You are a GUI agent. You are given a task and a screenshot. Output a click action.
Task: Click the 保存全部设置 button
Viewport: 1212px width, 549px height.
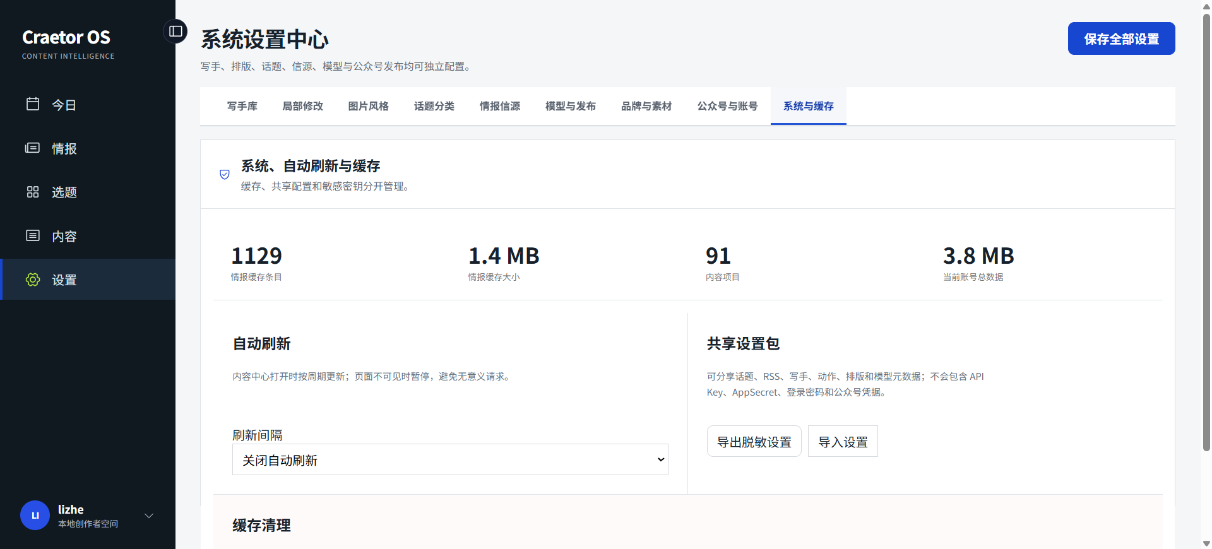(1122, 38)
